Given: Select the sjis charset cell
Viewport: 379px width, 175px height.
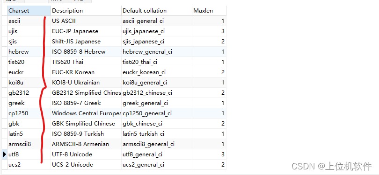Looking at the screenshot, I should (x=29, y=42).
